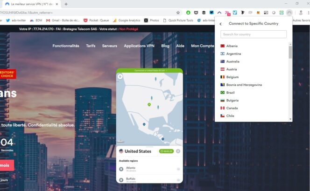Click the light-blue Twitter bird extension icon

(x=235, y=13)
